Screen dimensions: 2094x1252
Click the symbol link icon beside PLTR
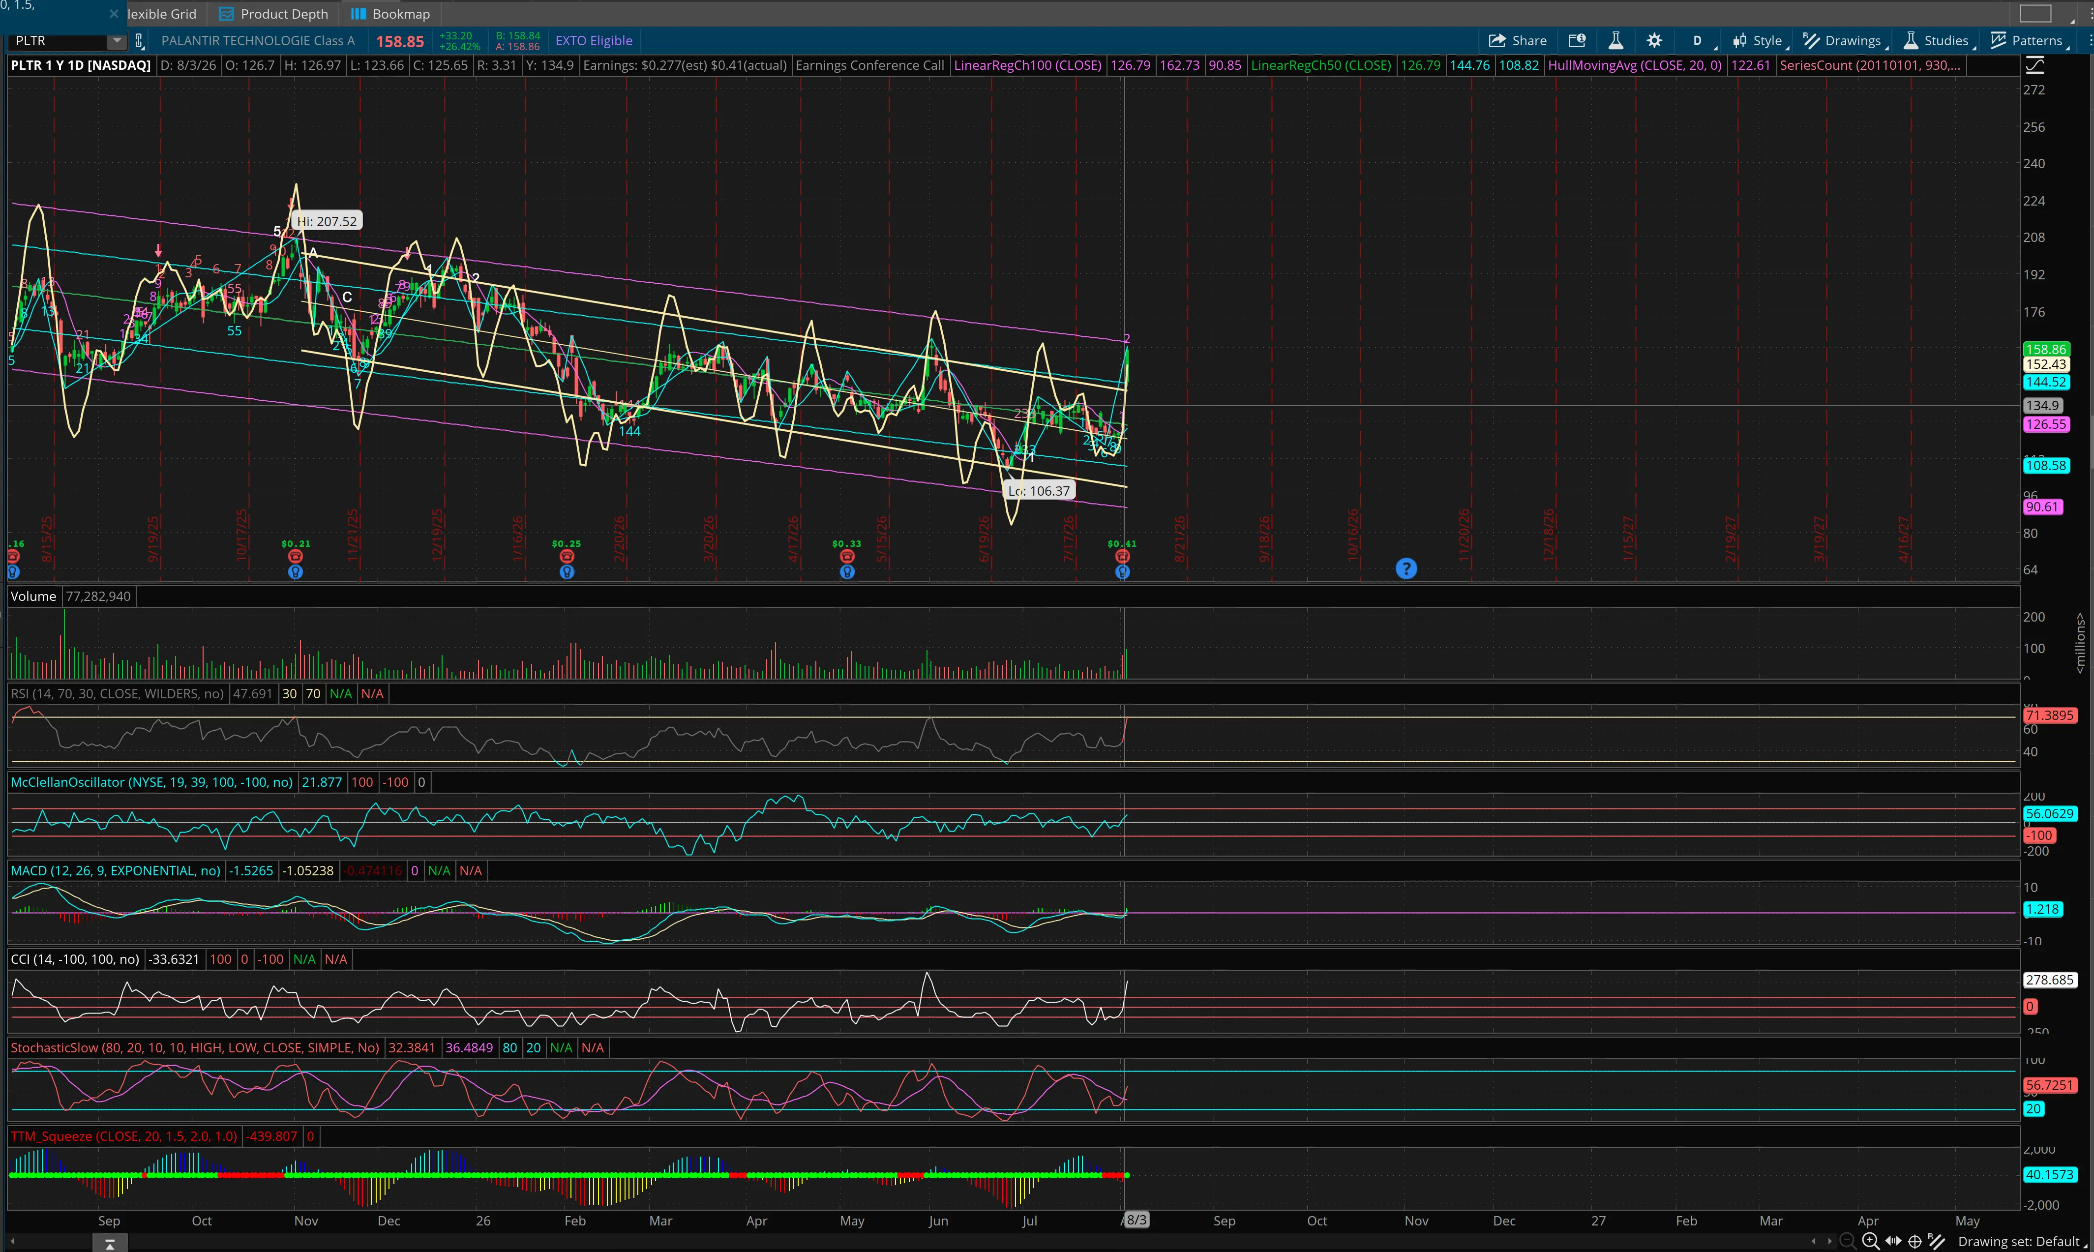(140, 40)
